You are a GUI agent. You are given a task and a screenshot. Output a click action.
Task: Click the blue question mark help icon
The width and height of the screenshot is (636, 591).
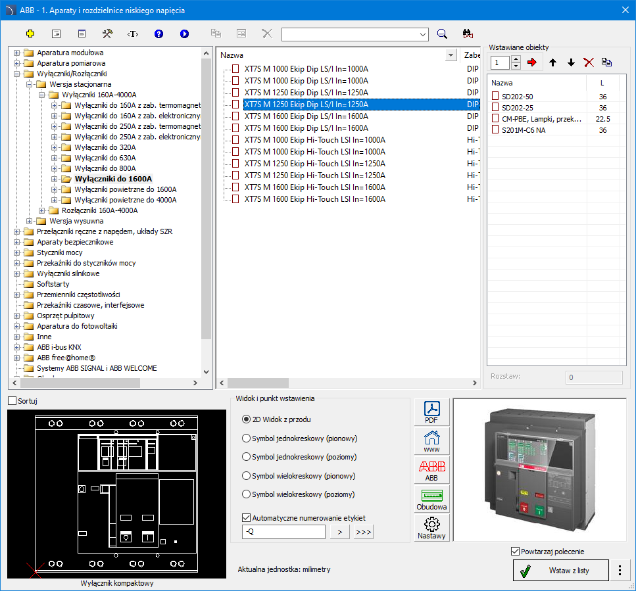pos(159,34)
